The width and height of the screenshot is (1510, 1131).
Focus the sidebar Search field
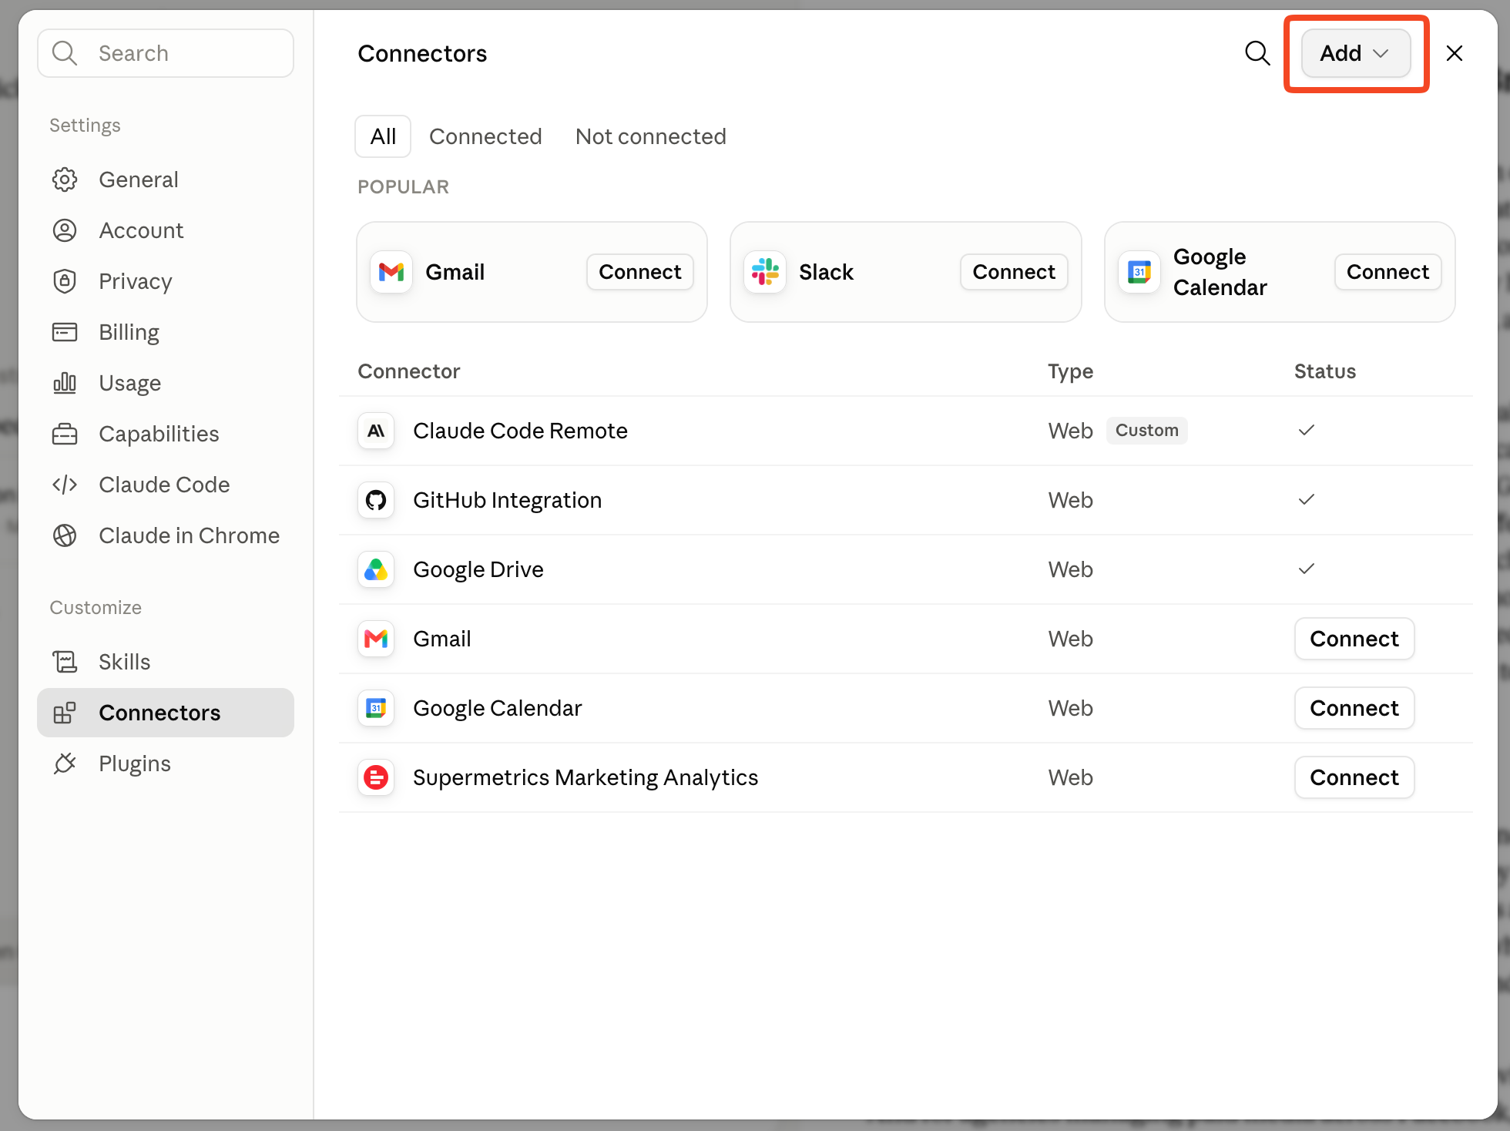click(166, 53)
